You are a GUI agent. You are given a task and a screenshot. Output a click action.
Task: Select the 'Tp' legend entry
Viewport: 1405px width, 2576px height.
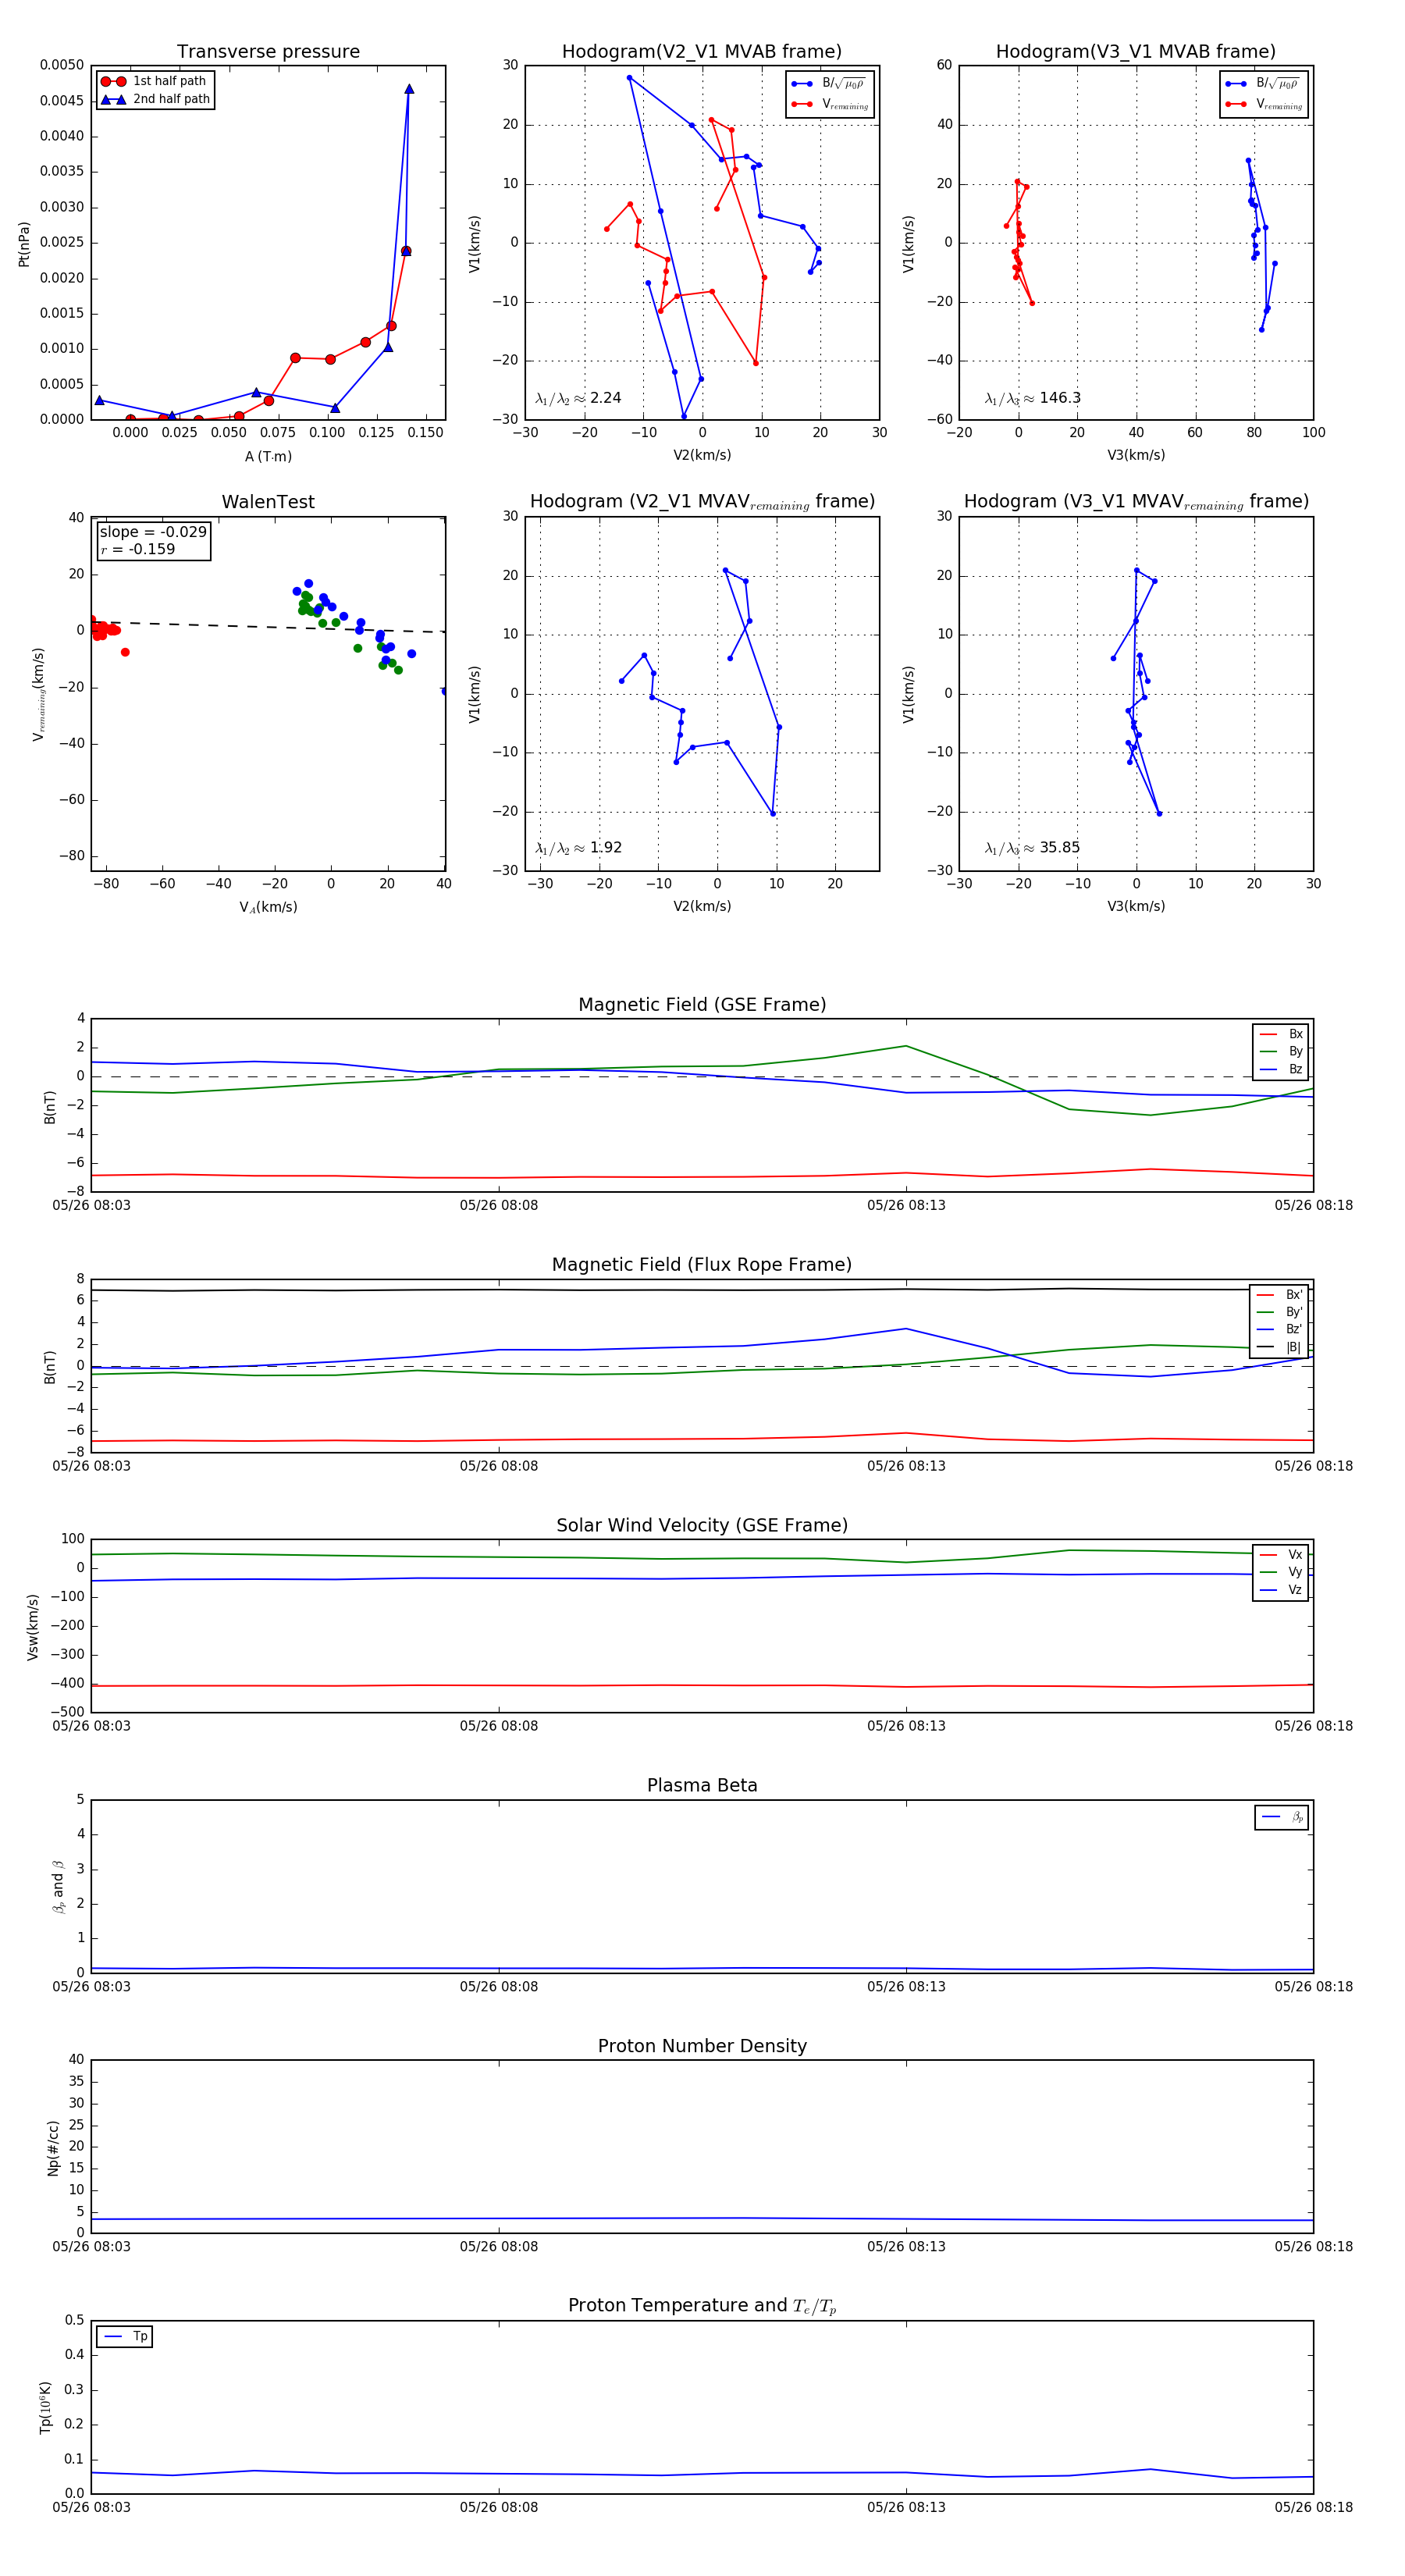(x=125, y=2337)
